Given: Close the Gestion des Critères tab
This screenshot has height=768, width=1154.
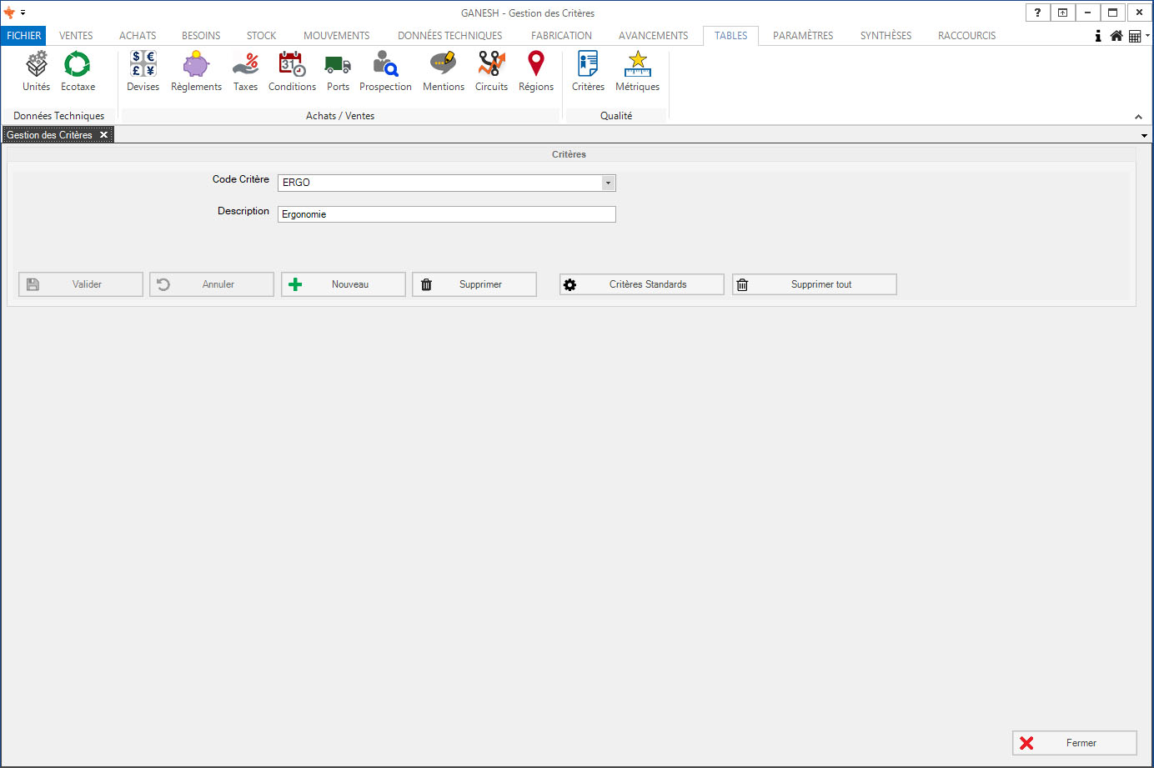Looking at the screenshot, I should tap(103, 135).
